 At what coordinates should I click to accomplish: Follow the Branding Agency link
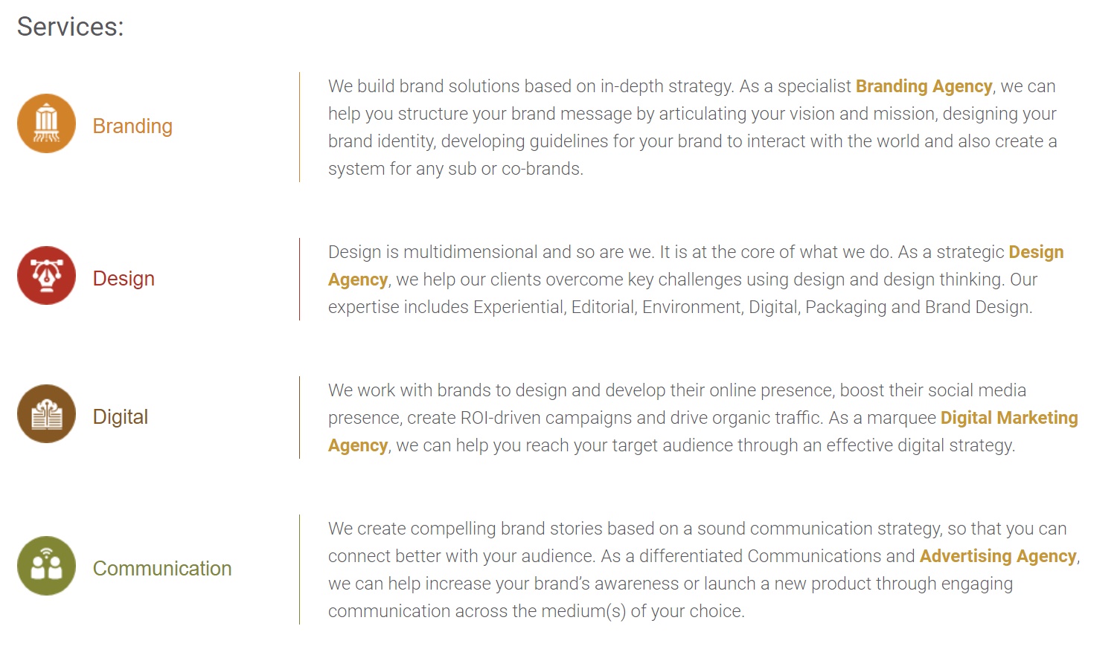[x=924, y=86]
